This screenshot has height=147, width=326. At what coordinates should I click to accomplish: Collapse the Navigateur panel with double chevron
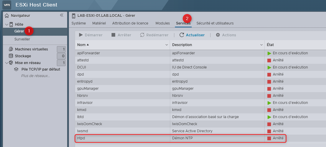tap(61, 15)
